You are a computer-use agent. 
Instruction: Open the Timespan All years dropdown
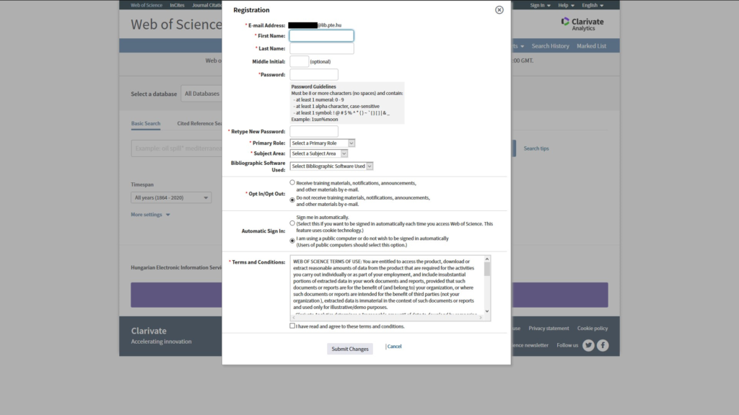tap(171, 197)
